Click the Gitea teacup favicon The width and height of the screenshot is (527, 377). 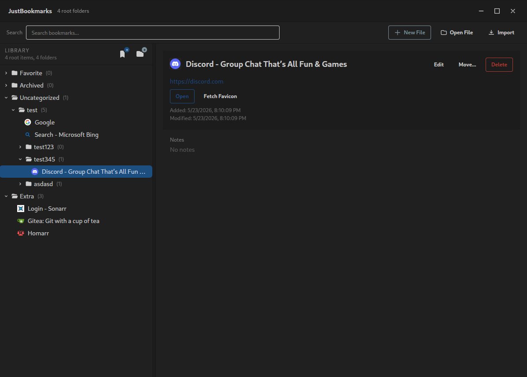[21, 221]
